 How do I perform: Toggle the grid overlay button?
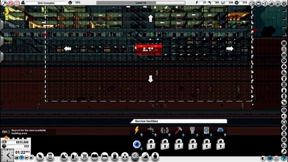tap(277, 158)
